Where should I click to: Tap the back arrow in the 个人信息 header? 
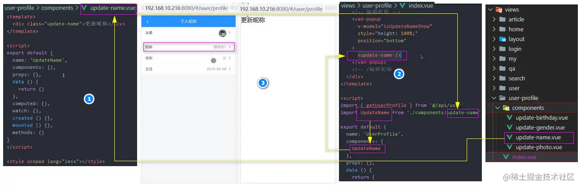tap(148, 21)
